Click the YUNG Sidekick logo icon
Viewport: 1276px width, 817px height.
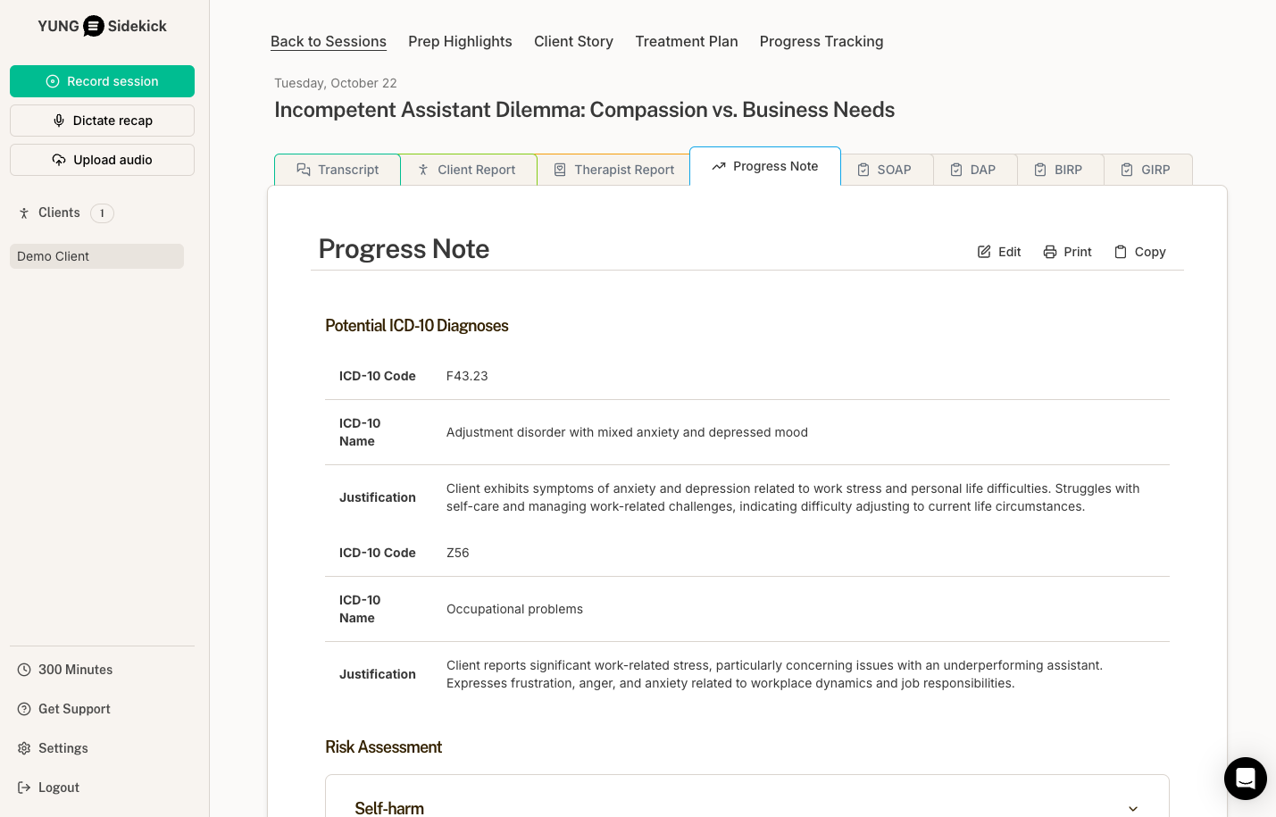tap(94, 27)
